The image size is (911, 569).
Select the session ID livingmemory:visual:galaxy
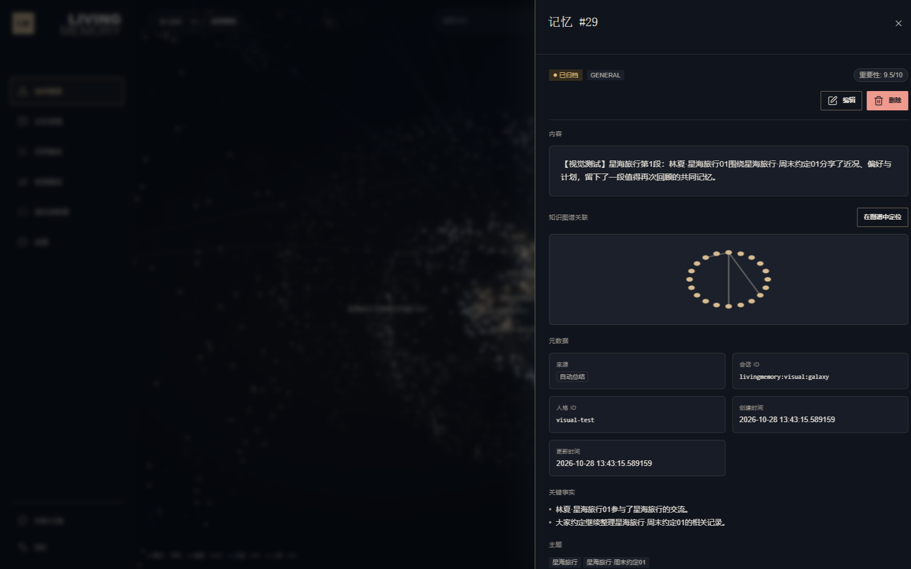click(784, 377)
